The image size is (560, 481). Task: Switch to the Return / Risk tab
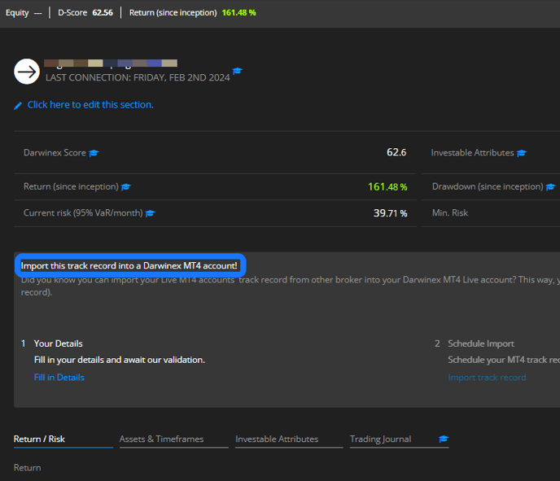63,439
